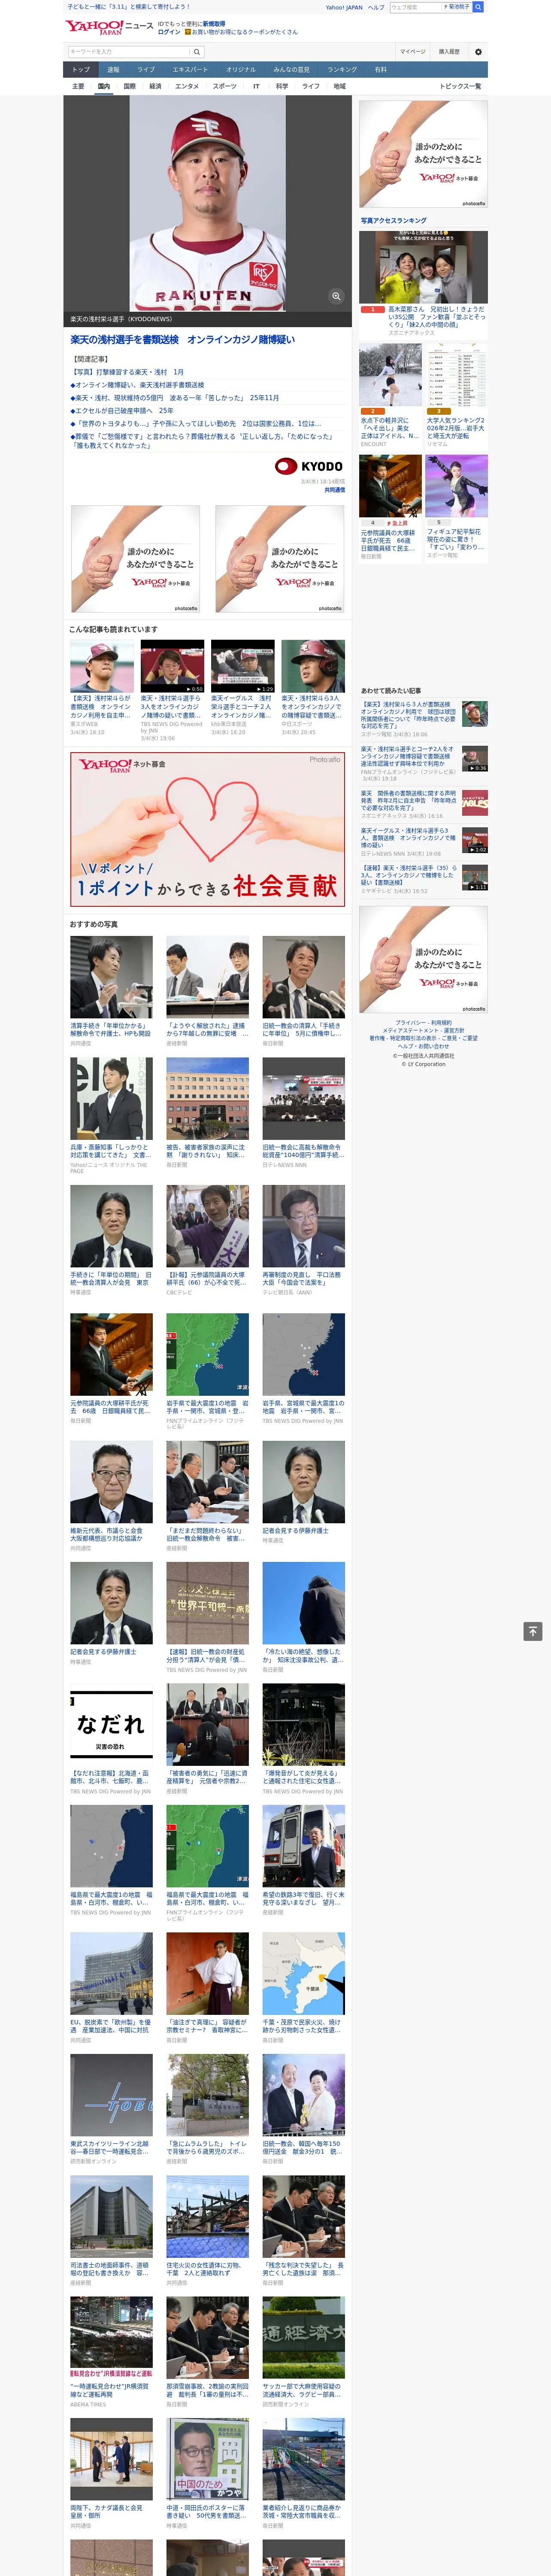Open the headline 楽天の浅村選手を書類送検 article
The image size is (551, 2576).
[x=182, y=340]
